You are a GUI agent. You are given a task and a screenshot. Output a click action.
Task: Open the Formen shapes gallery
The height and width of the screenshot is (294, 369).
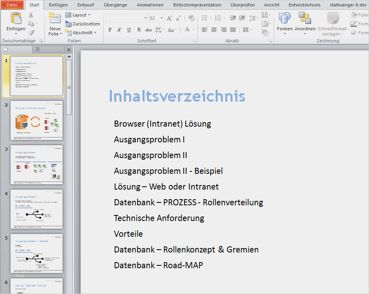[285, 19]
